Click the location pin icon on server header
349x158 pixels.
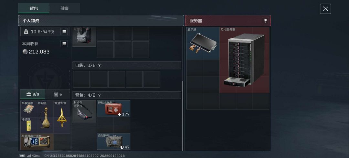(265, 21)
